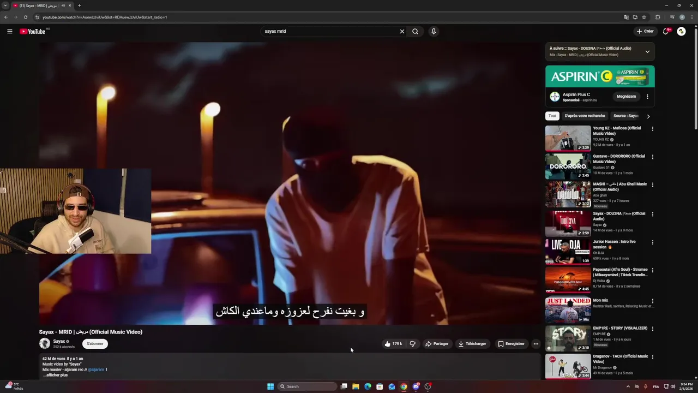Click the taskbar Search box
The width and height of the screenshot is (698, 393).
click(x=307, y=386)
